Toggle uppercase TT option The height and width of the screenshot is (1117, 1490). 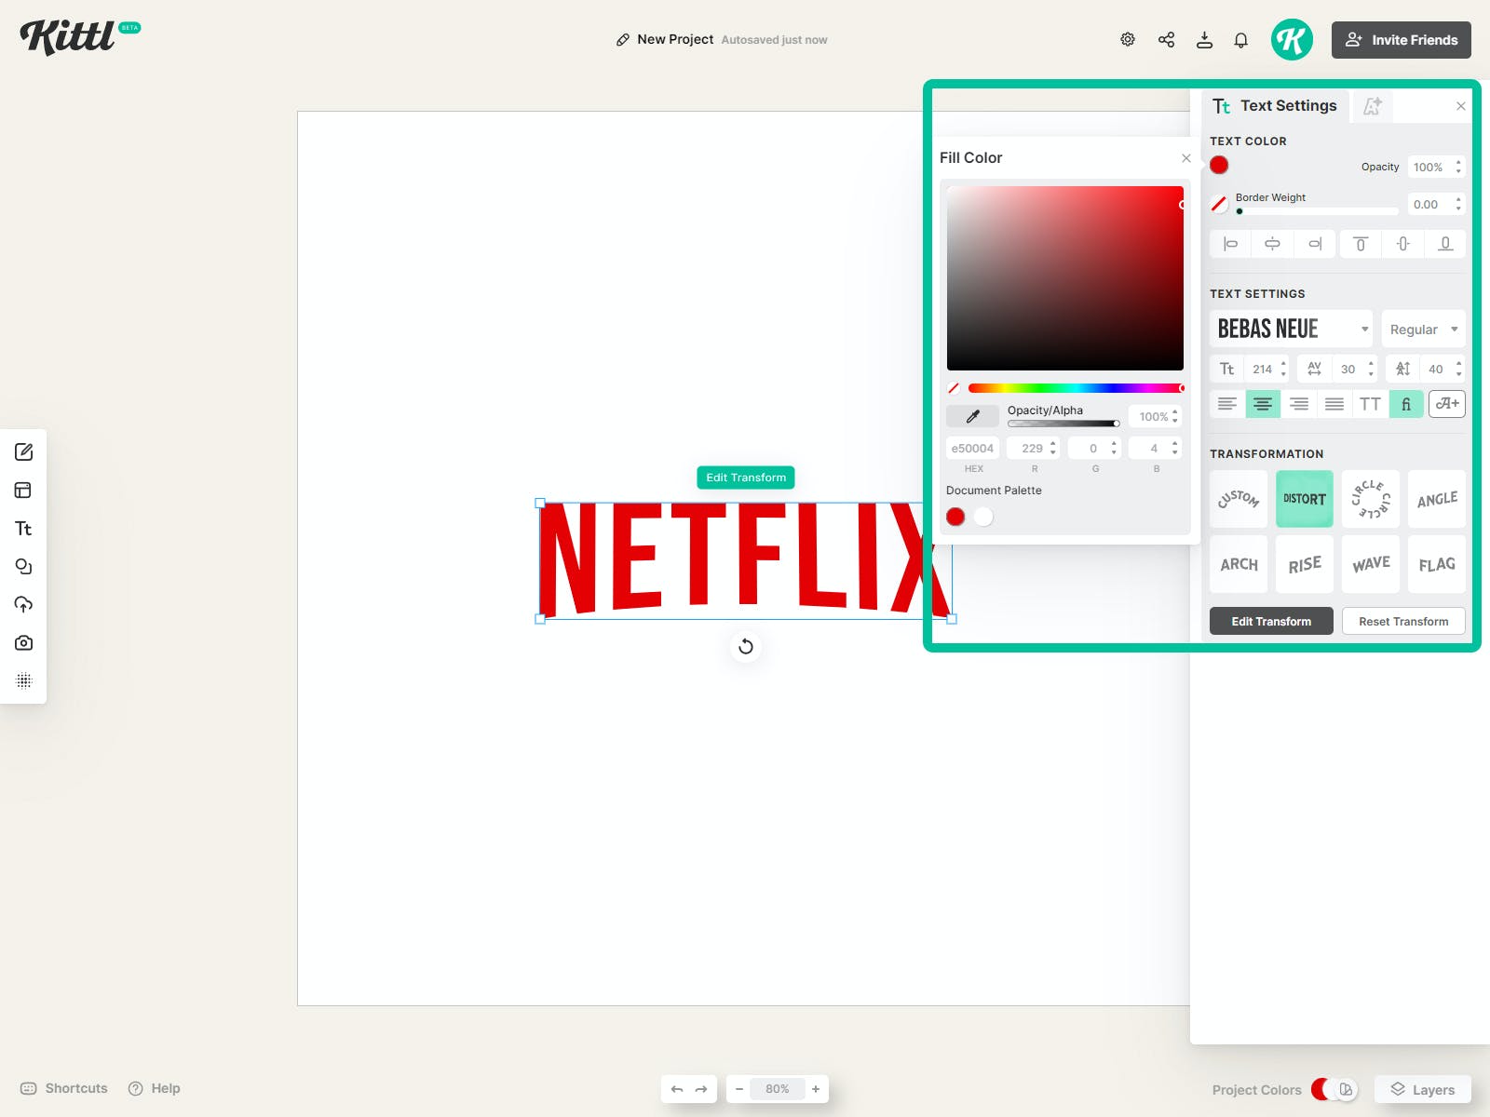coord(1370,404)
